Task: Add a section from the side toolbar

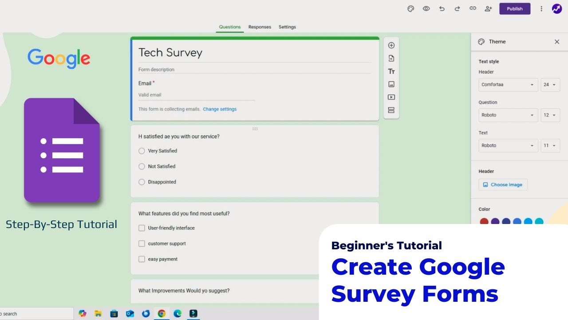Action: coord(391,110)
